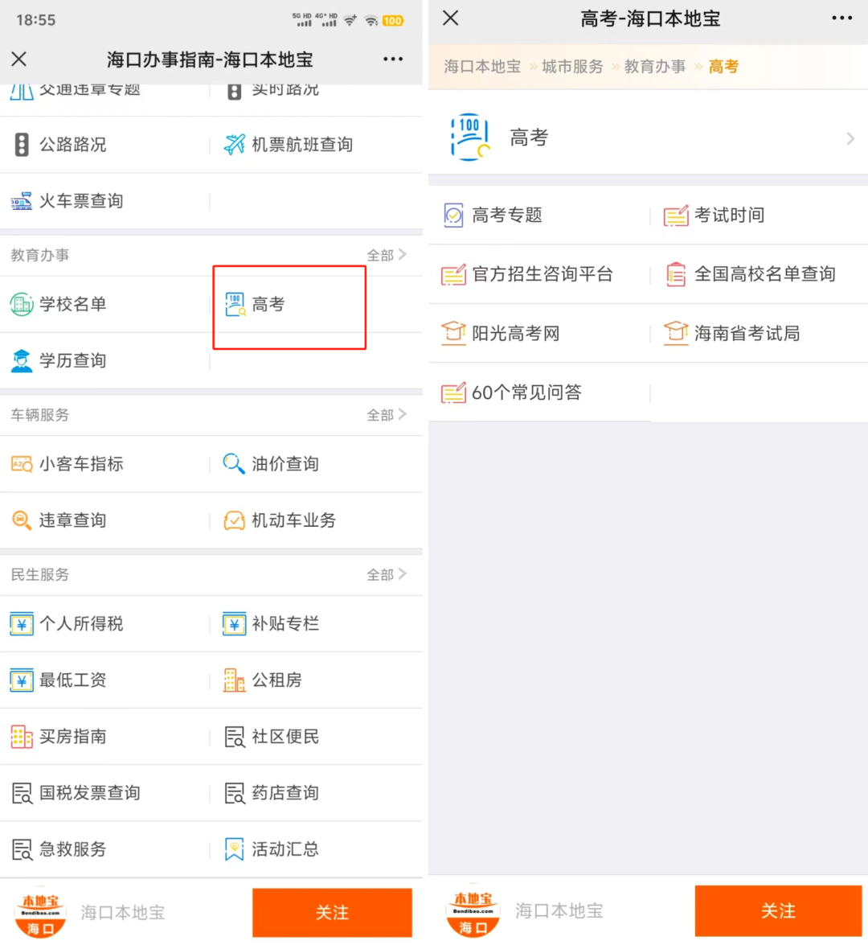
Task: Open the 个人所得税 yen icon
Action: [22, 624]
